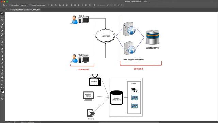Distribute left edges in options bar
This screenshot has width=218, height=123.
coord(82,5)
